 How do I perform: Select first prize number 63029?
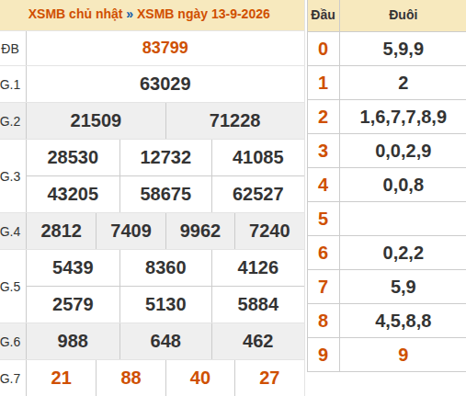click(165, 84)
